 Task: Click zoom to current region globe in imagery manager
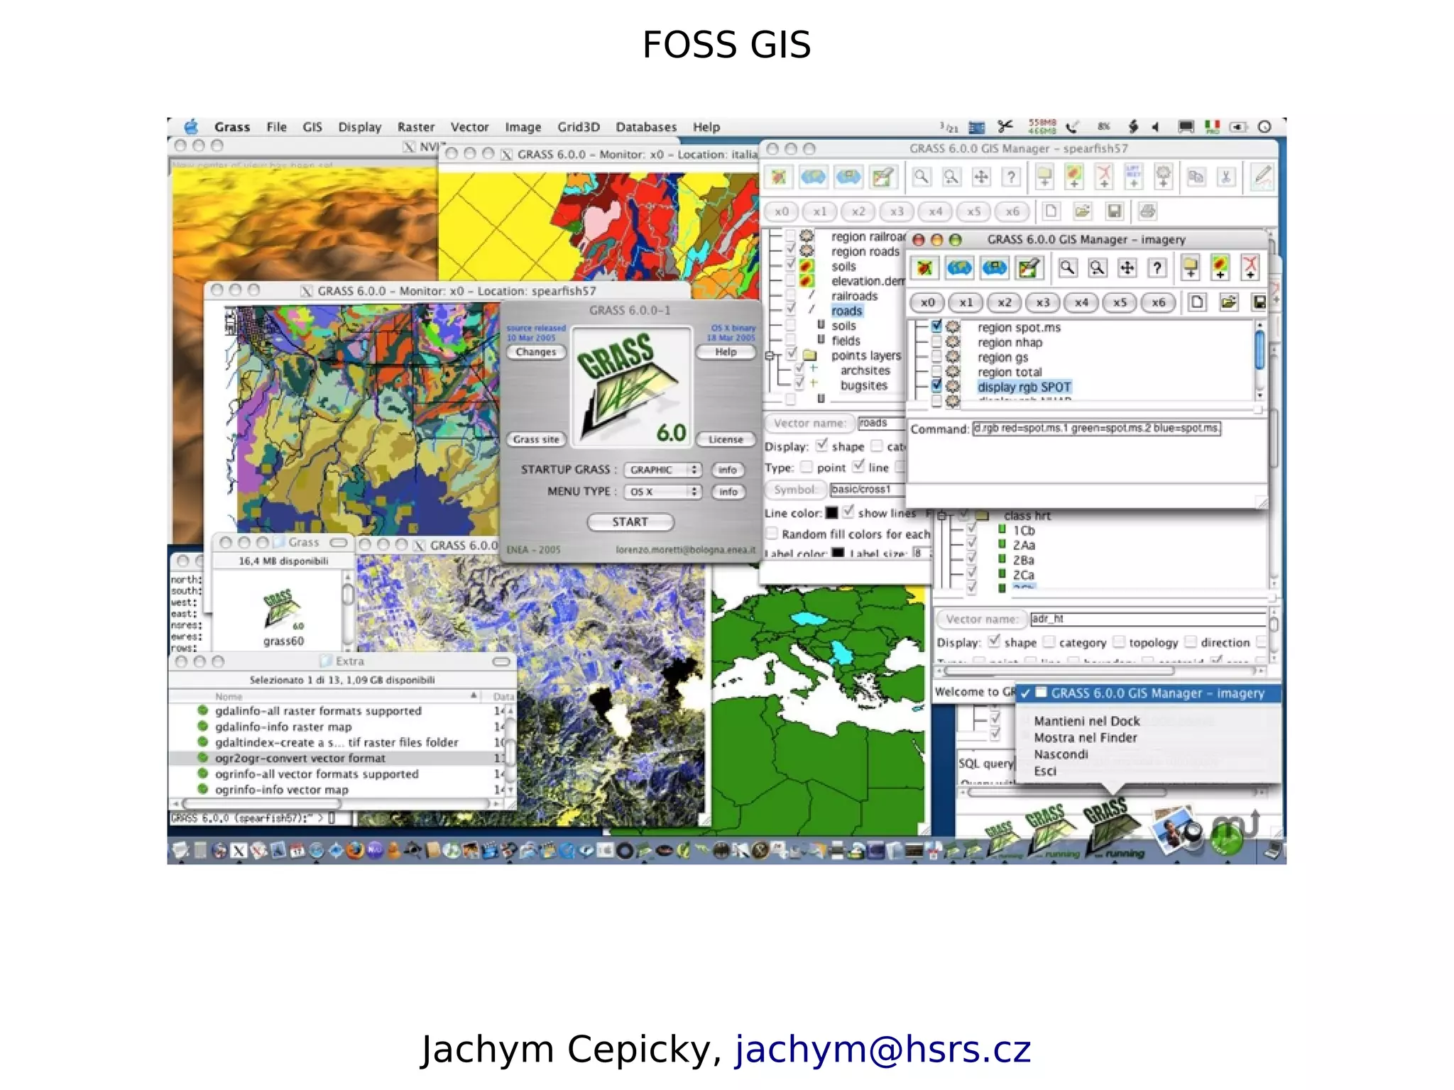pos(994,268)
